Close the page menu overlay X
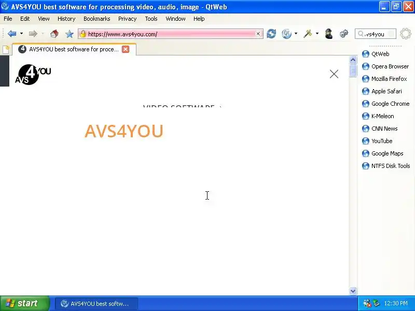415x311 pixels. 334,74
